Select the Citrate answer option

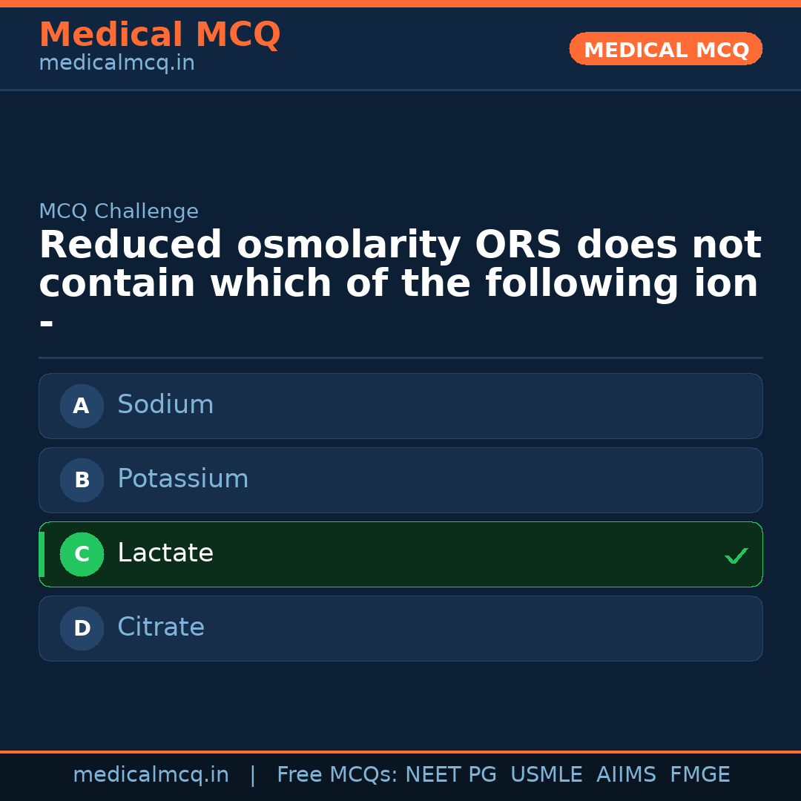tap(400, 628)
